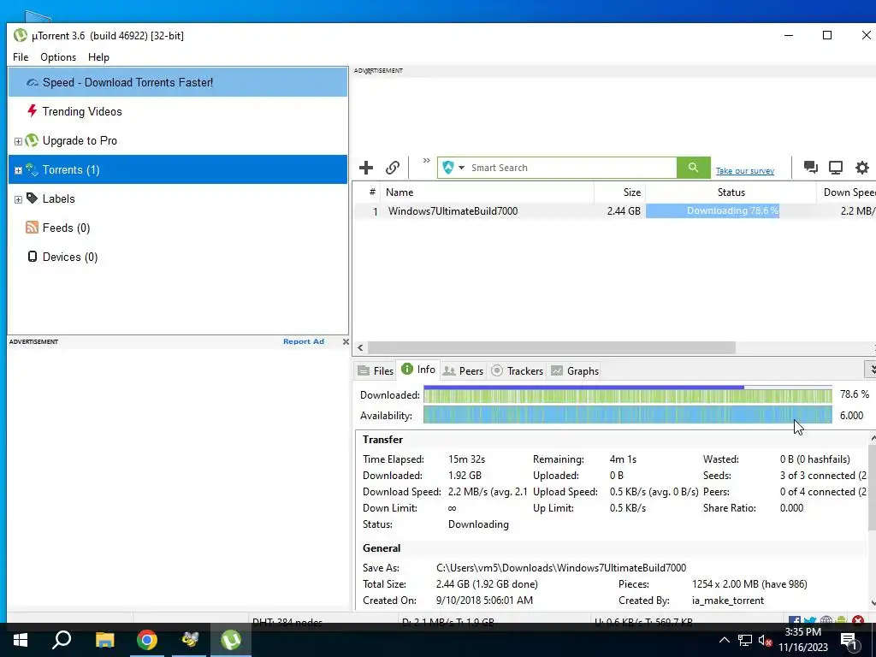Click the green search magnifier button
The image size is (876, 657).
693,168
